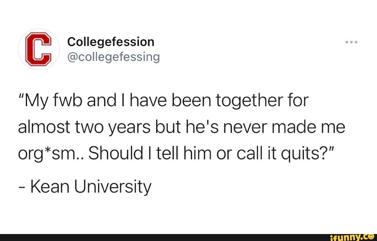Click the iFunny.co watermark logo
This screenshot has width=377, height=241.
point(350,237)
